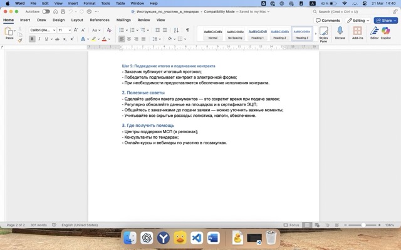
Task: Open the Styles Pane
Action: coord(323,33)
